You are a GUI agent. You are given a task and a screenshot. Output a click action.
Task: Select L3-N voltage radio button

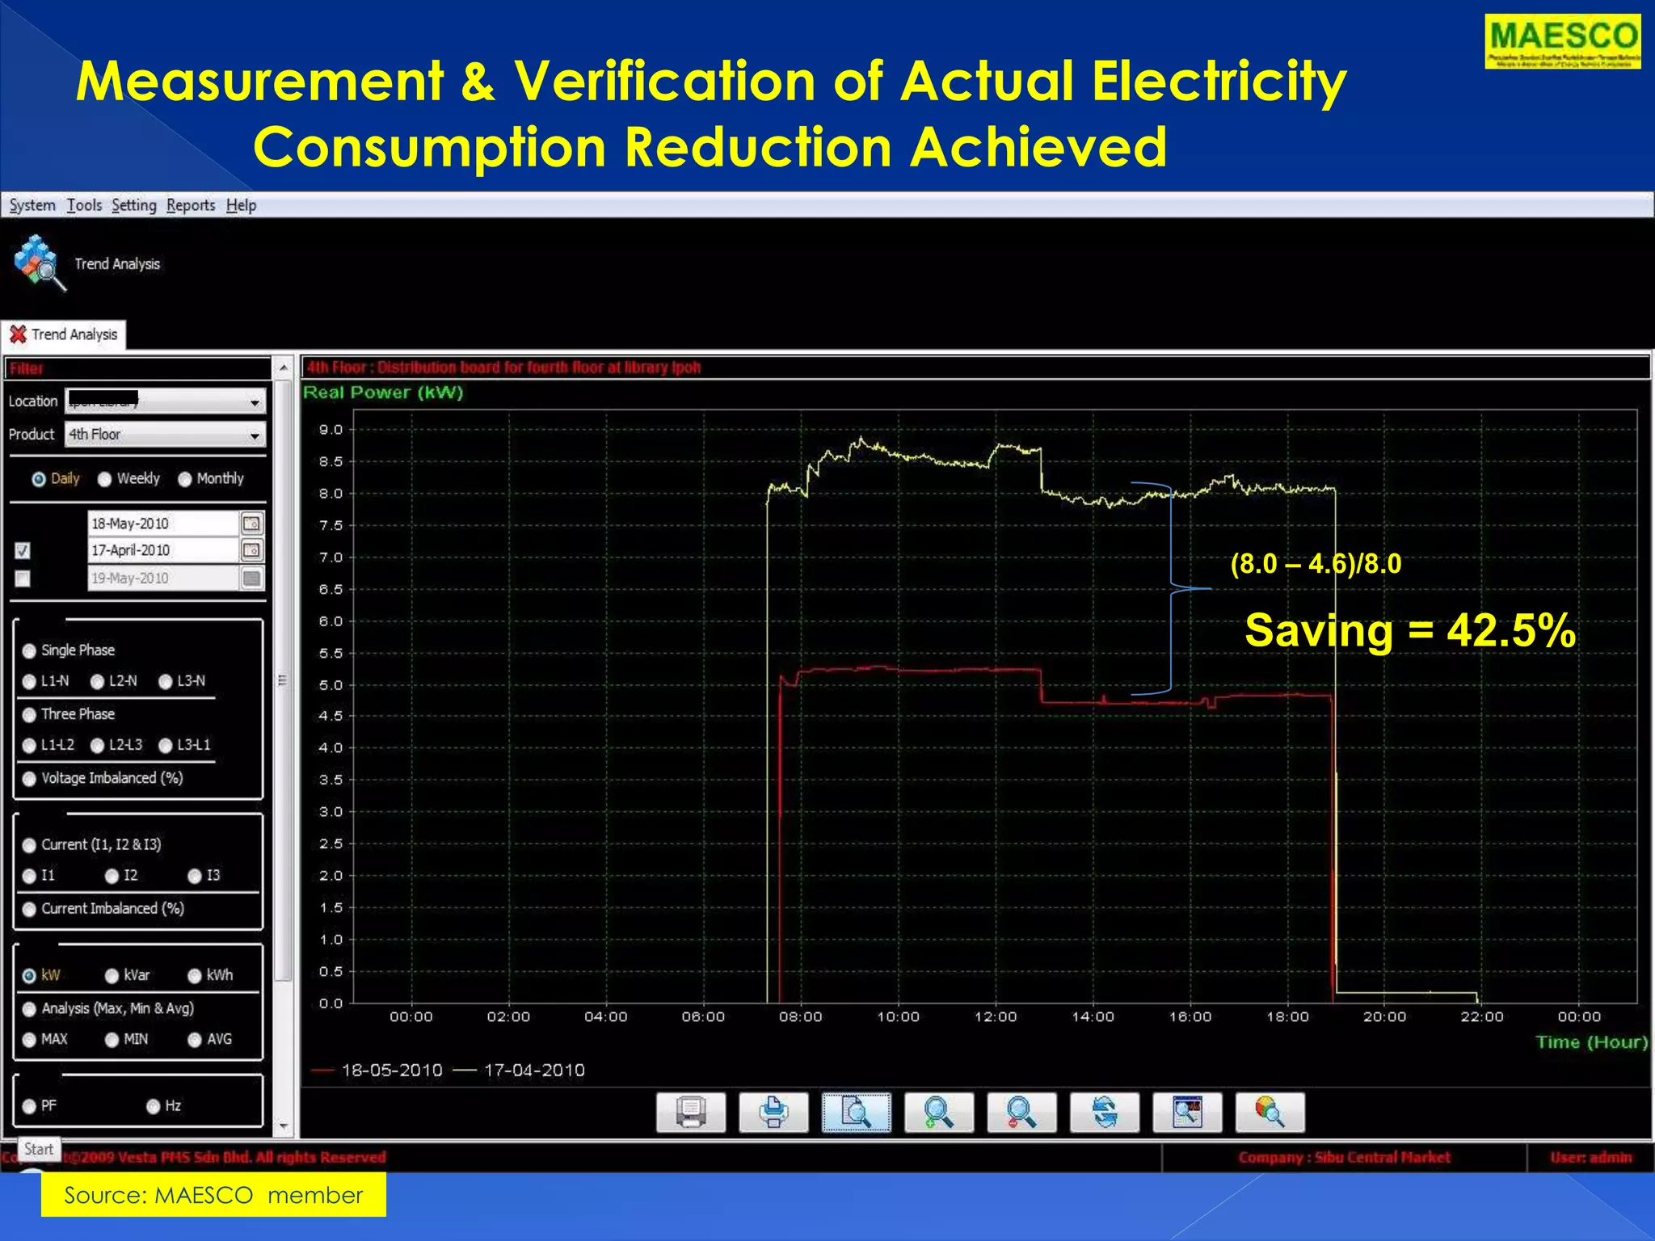pos(166,681)
